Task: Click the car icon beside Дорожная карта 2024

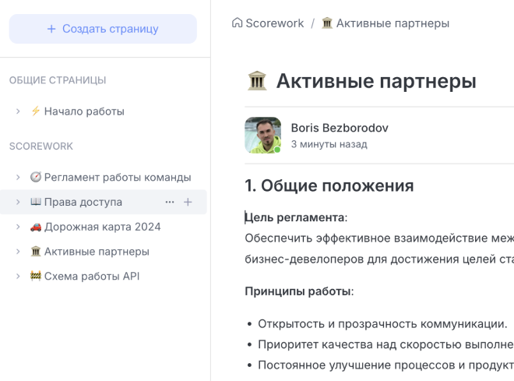Action: 35,227
